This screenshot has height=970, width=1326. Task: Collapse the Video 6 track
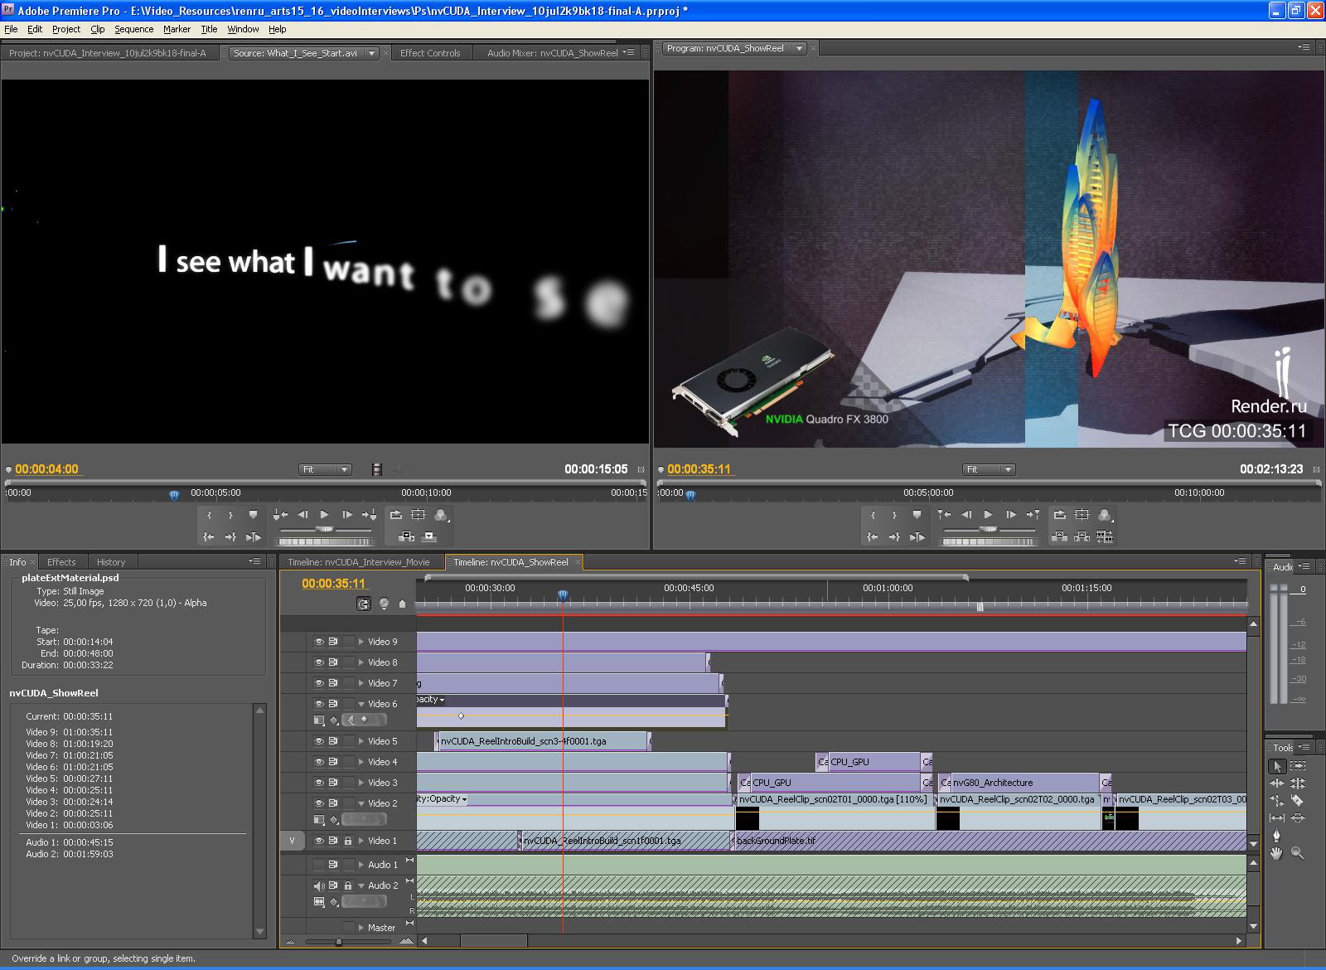pos(361,704)
